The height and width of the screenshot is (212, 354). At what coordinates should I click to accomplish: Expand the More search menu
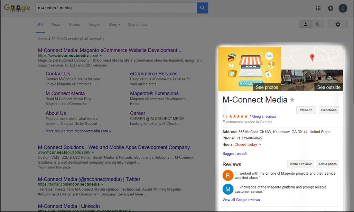click(114, 25)
